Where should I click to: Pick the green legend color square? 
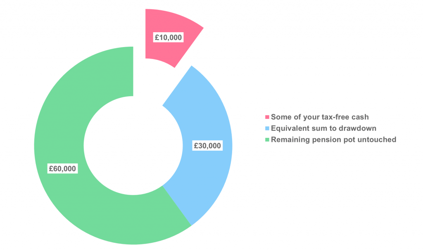tap(267, 140)
